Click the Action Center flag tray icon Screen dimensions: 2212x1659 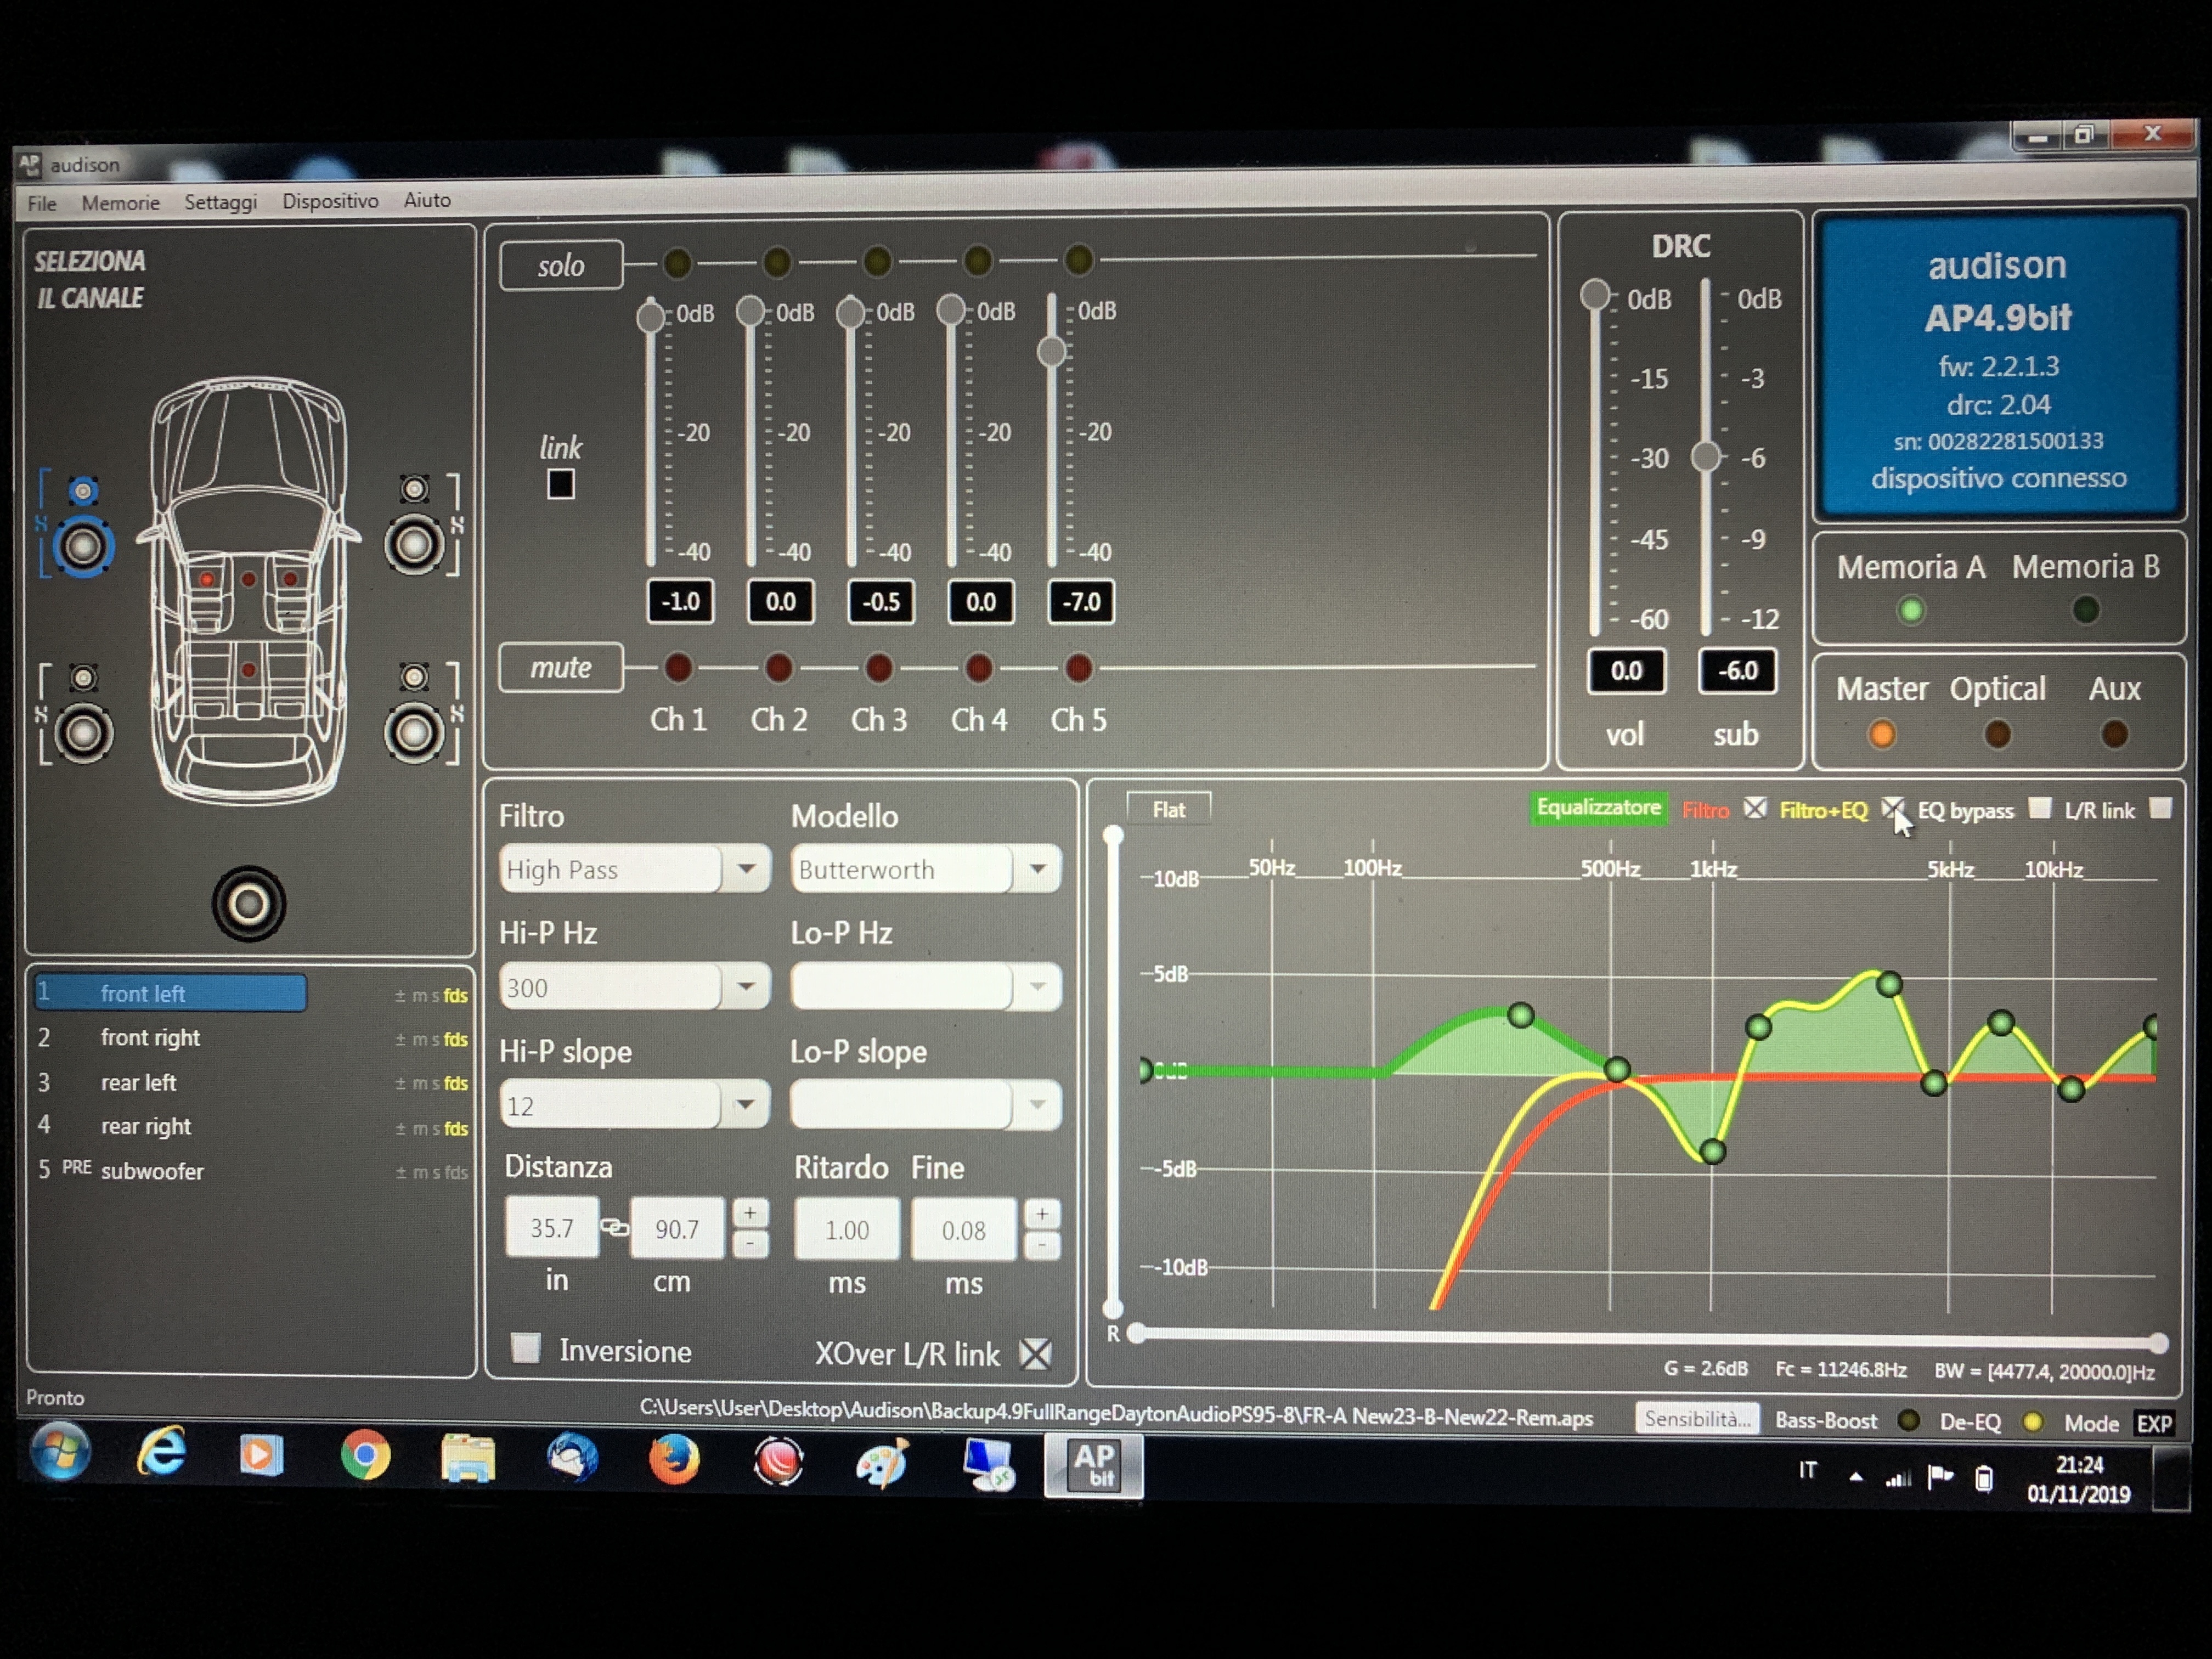coord(1940,1477)
